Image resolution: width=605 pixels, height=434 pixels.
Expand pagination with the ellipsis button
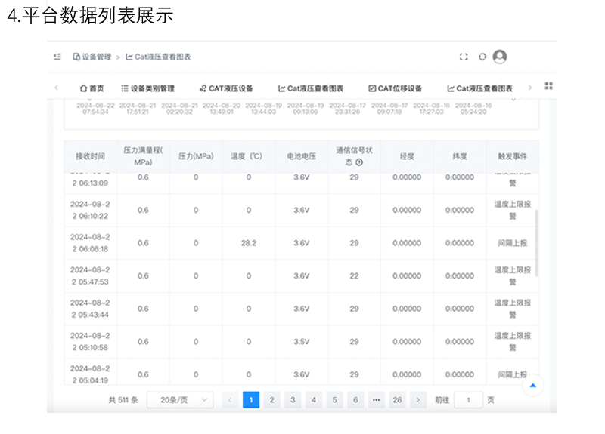376,400
